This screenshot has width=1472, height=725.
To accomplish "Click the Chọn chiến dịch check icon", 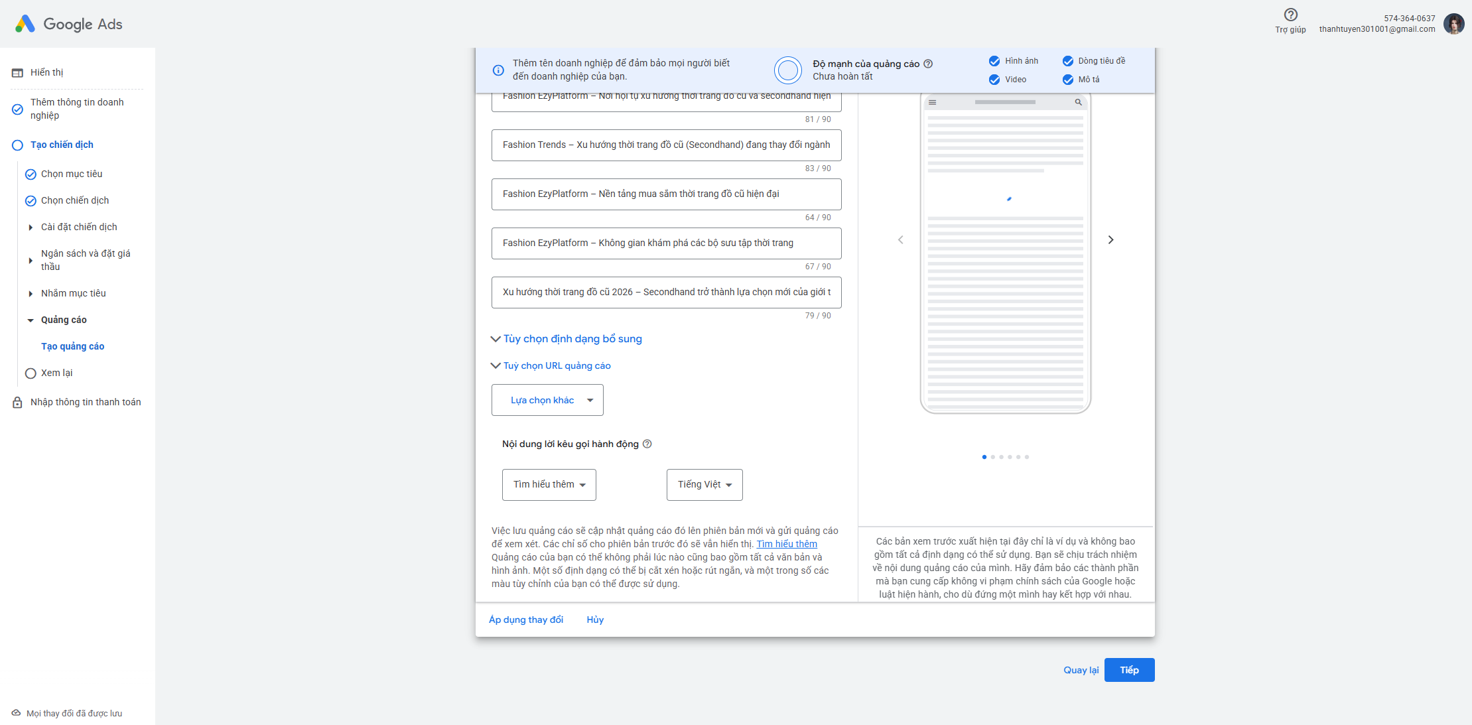I will [31, 201].
